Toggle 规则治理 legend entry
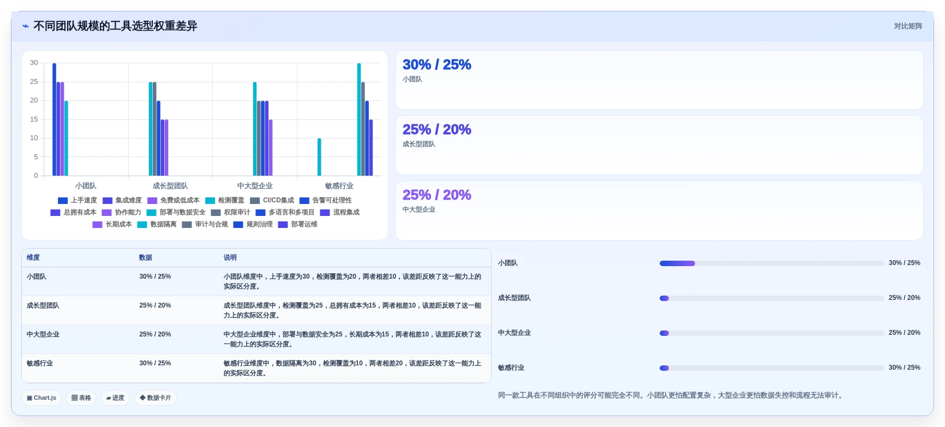The width and height of the screenshot is (945, 427). [x=253, y=225]
